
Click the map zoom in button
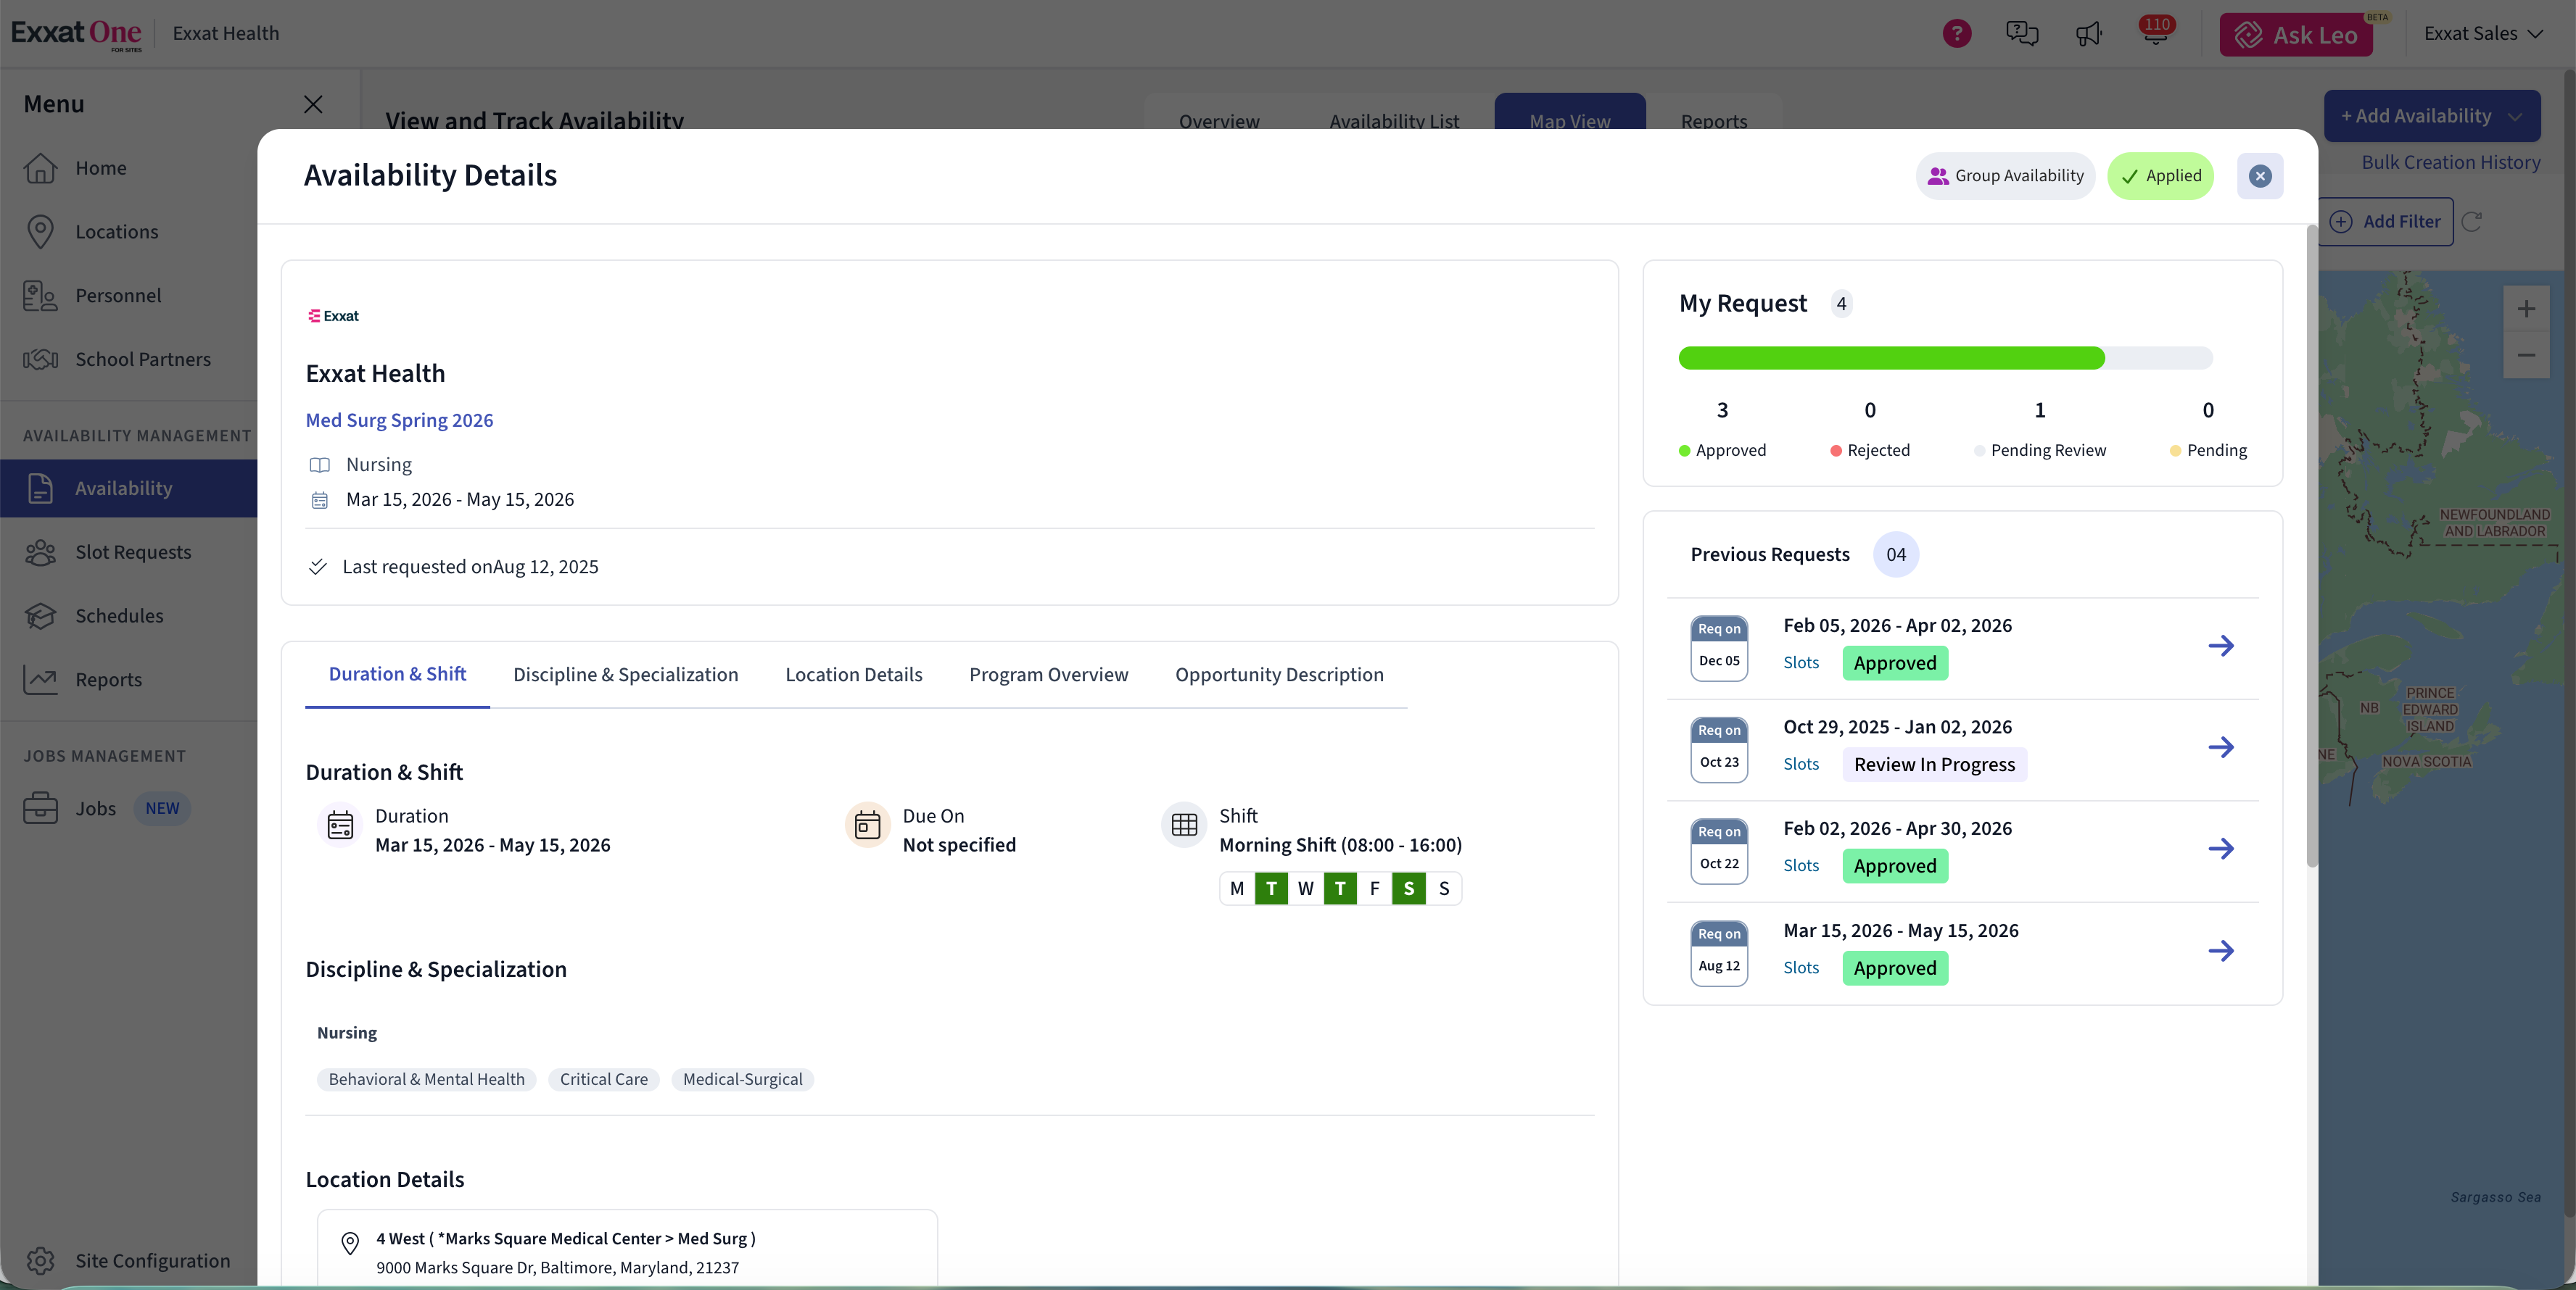tap(2525, 309)
